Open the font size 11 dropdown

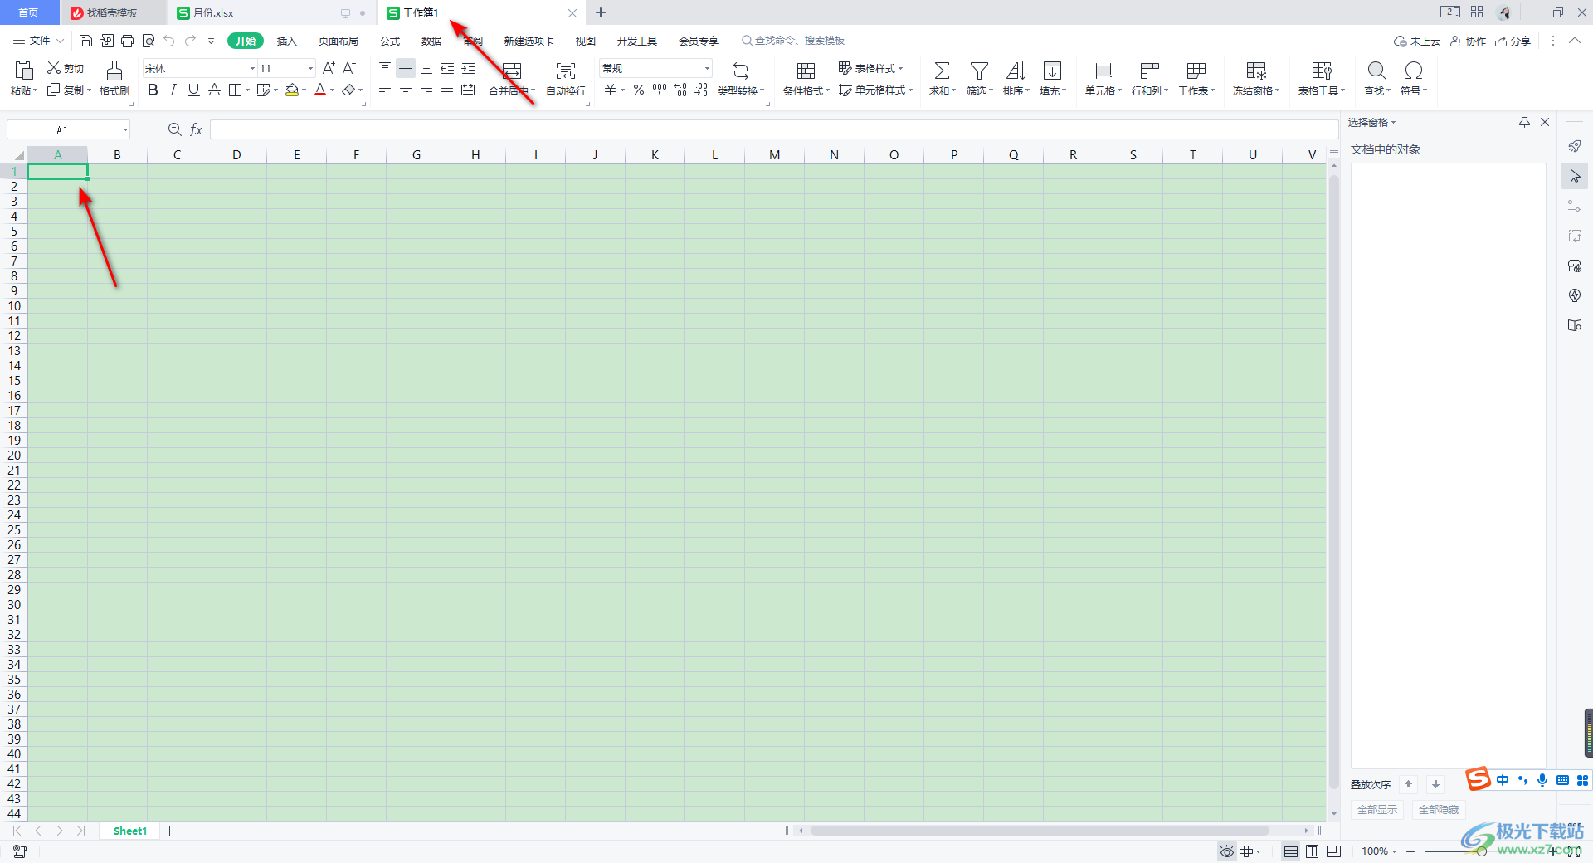point(310,68)
